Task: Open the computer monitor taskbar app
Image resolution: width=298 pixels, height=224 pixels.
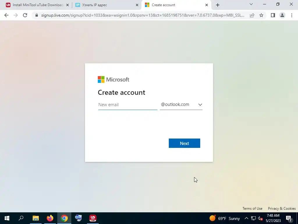Action: tap(79, 218)
